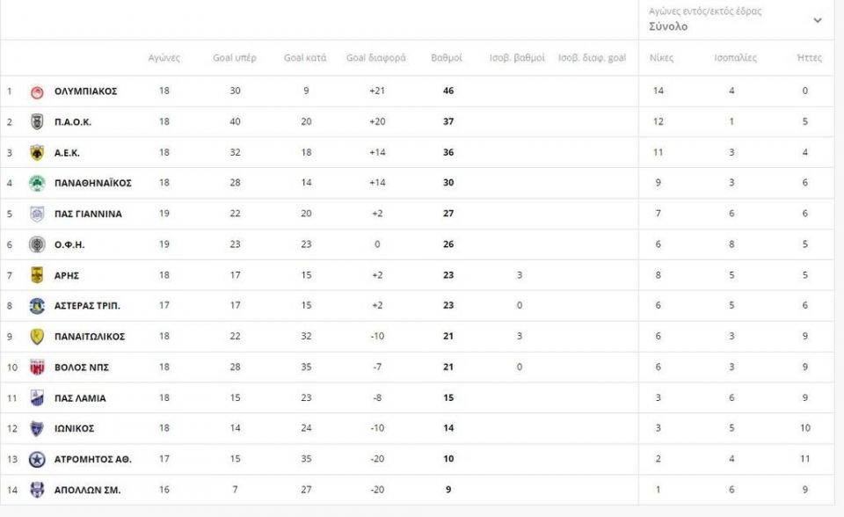Click the A.E.K. yellow eagle crest
This screenshot has width=844, height=517.
tap(37, 153)
